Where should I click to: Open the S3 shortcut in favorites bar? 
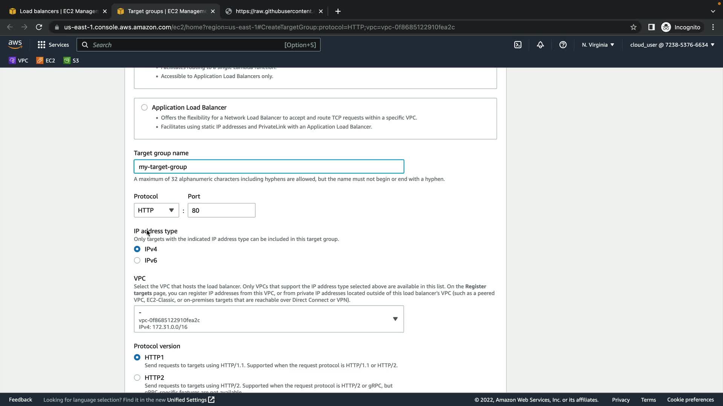point(71,61)
